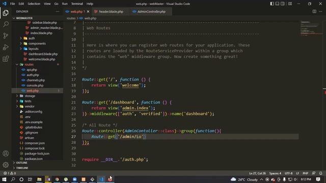
Task: Open editor more actions ellipsis
Action: pyautogui.click(x=320, y=12)
